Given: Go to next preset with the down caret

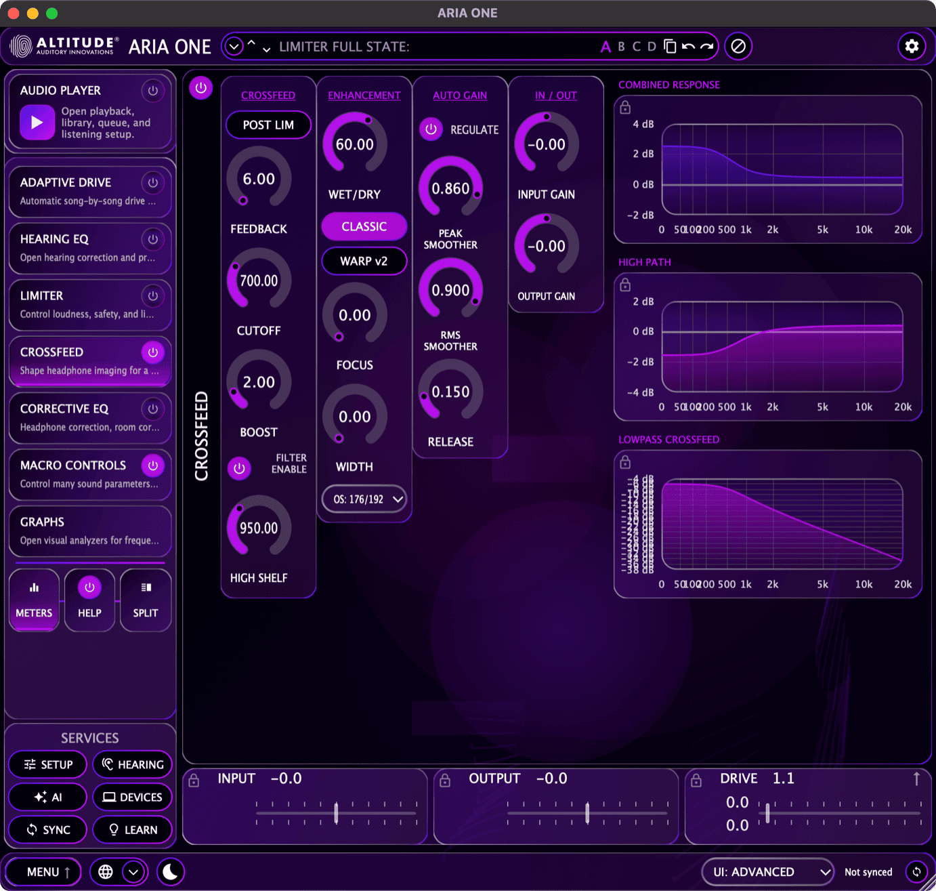Looking at the screenshot, I should click(x=267, y=49).
